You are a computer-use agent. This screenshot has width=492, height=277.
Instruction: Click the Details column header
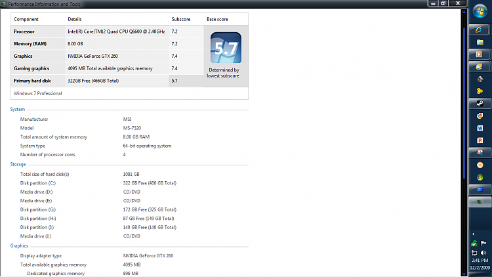point(75,19)
